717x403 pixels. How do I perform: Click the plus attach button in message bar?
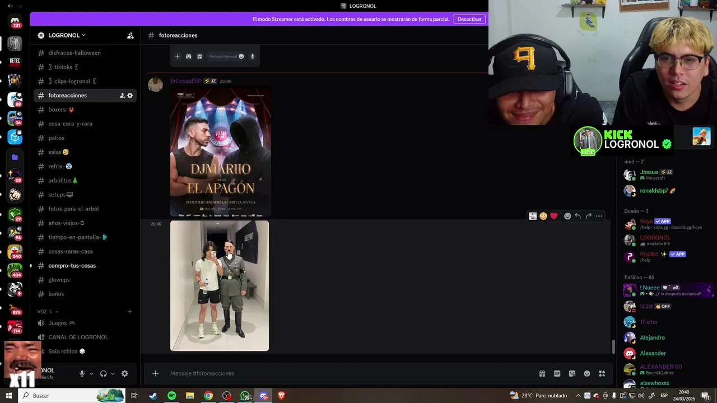155,373
